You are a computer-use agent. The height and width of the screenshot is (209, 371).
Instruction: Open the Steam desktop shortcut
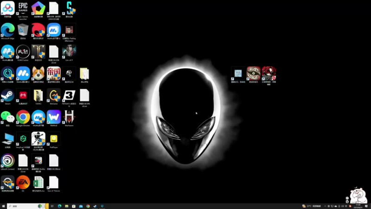(x=7, y=97)
